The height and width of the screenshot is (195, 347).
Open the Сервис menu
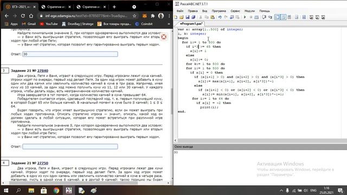point(235,11)
